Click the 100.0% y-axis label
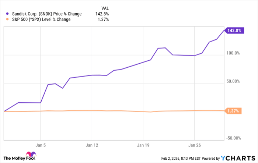The height and width of the screenshot is (163, 258). point(233,53)
